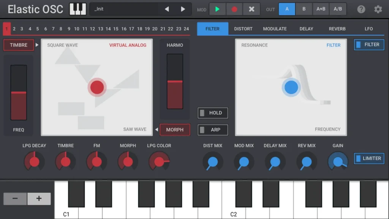Image resolution: width=389 pixels, height=219 pixels.
Task: Select sequencer step 18
Action: pyautogui.click(x=140, y=29)
